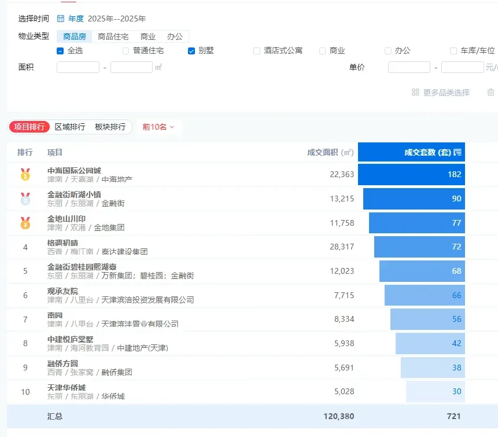Click the trash icon at right edge

[490, 93]
